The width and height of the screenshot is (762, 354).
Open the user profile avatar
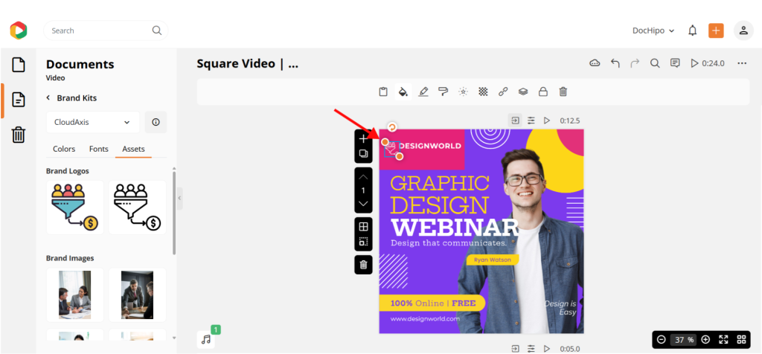coord(743,30)
